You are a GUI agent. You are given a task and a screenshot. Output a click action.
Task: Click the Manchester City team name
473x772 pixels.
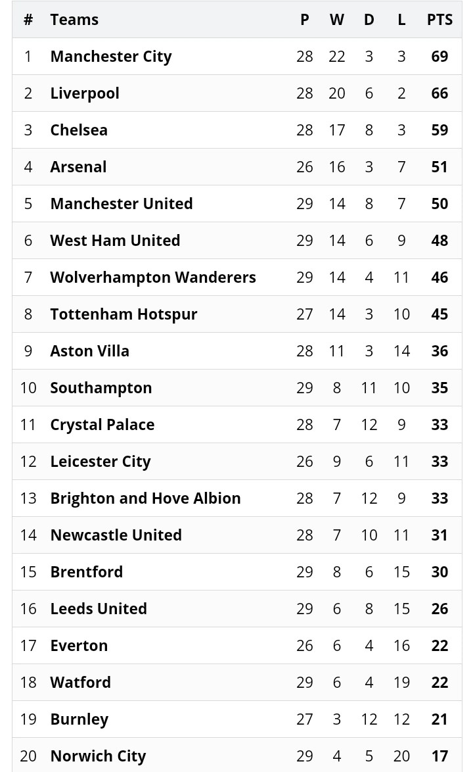(x=110, y=57)
